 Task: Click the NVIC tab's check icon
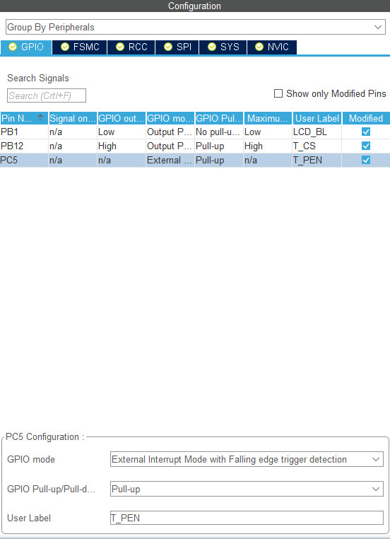coord(259,47)
